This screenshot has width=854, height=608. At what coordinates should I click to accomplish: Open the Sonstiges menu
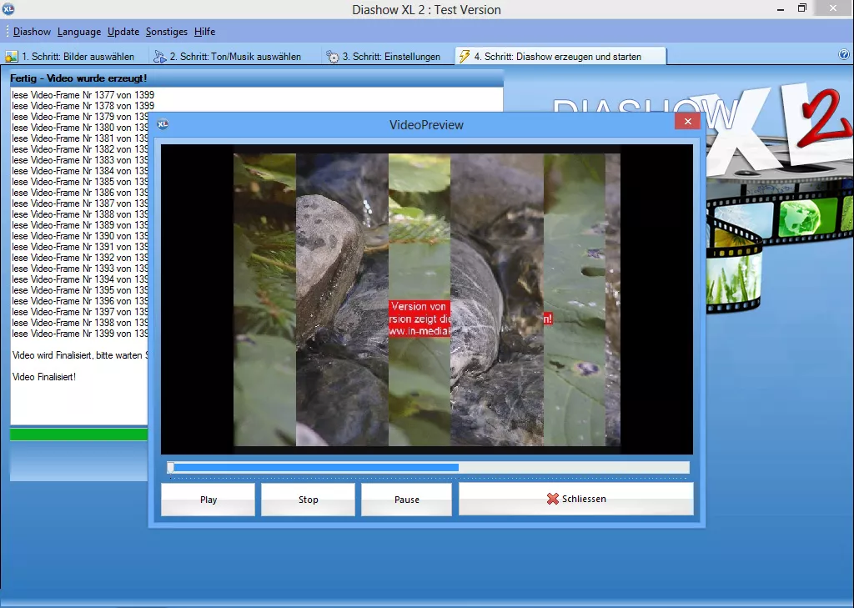(167, 32)
